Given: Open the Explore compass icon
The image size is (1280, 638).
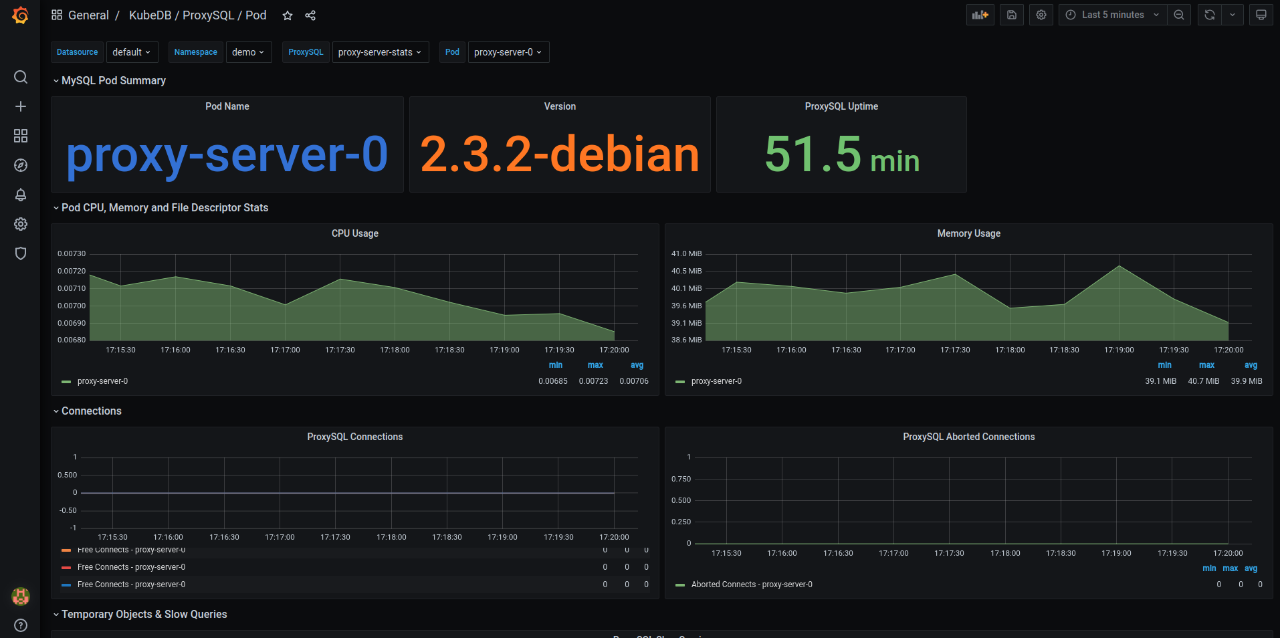Looking at the screenshot, I should pyautogui.click(x=21, y=165).
